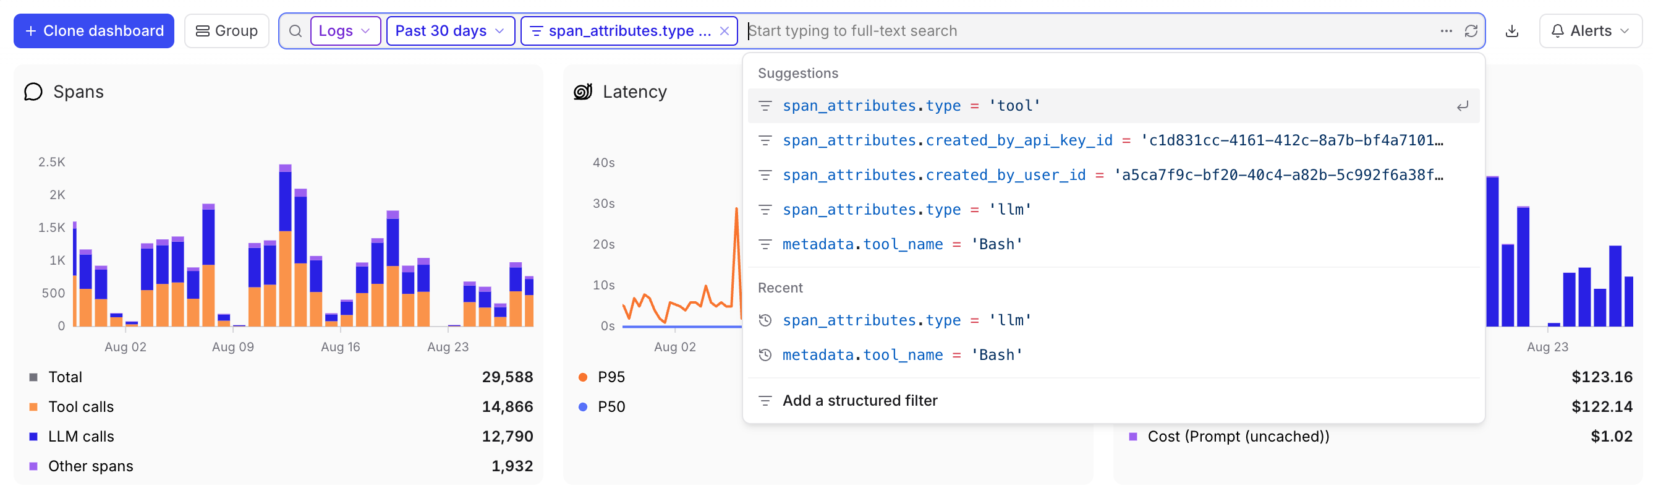Click the P50 blue legend dot

(x=583, y=407)
